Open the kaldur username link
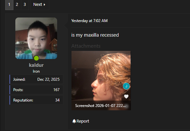Image resolution: width=190 pixels, height=131 pixels. (36, 65)
